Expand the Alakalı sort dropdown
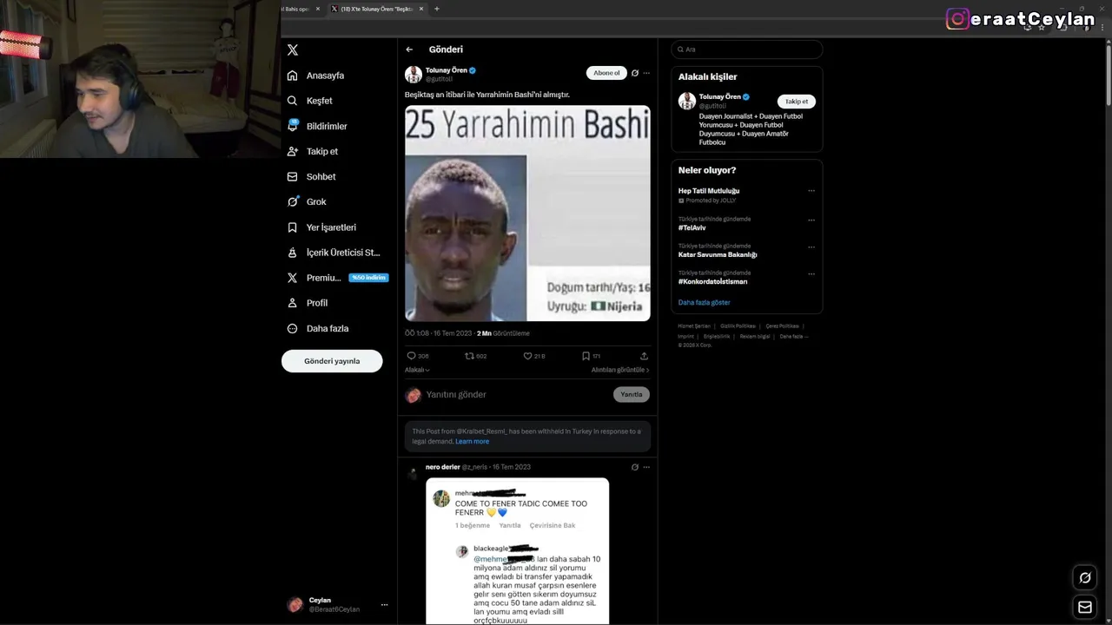Viewport: 1112px width, 625px height. pos(417,370)
